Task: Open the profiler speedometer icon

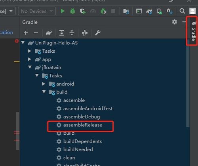Action: [93, 11]
